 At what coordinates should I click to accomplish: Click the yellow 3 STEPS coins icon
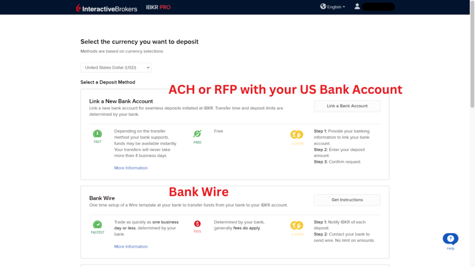point(297,135)
